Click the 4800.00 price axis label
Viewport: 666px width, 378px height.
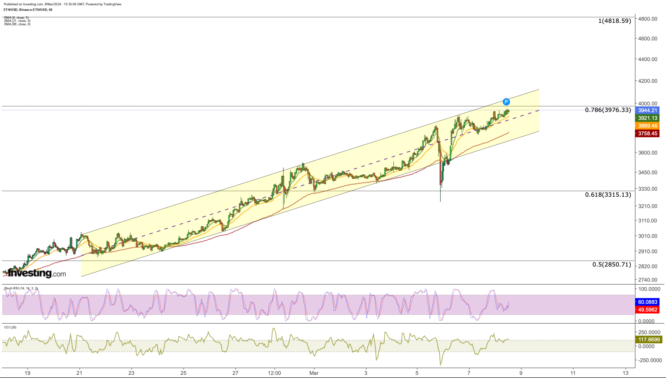coord(648,19)
